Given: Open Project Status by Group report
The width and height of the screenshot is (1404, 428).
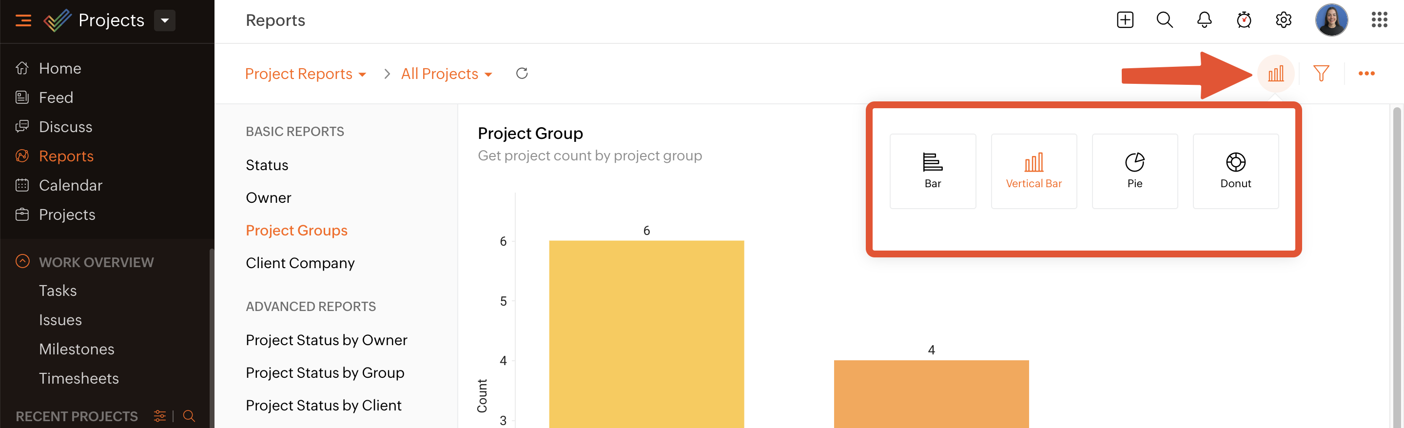Looking at the screenshot, I should [x=325, y=373].
